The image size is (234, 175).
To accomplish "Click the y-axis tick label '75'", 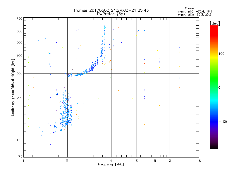I will point(20,156).
